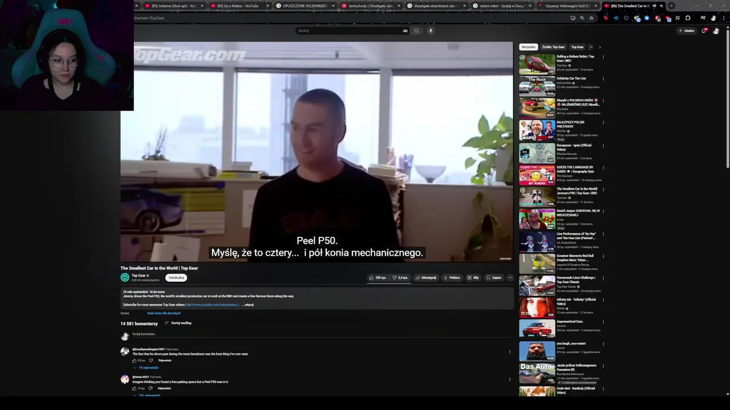
Task: Open the Chrome profile avatar
Action: [713, 18]
